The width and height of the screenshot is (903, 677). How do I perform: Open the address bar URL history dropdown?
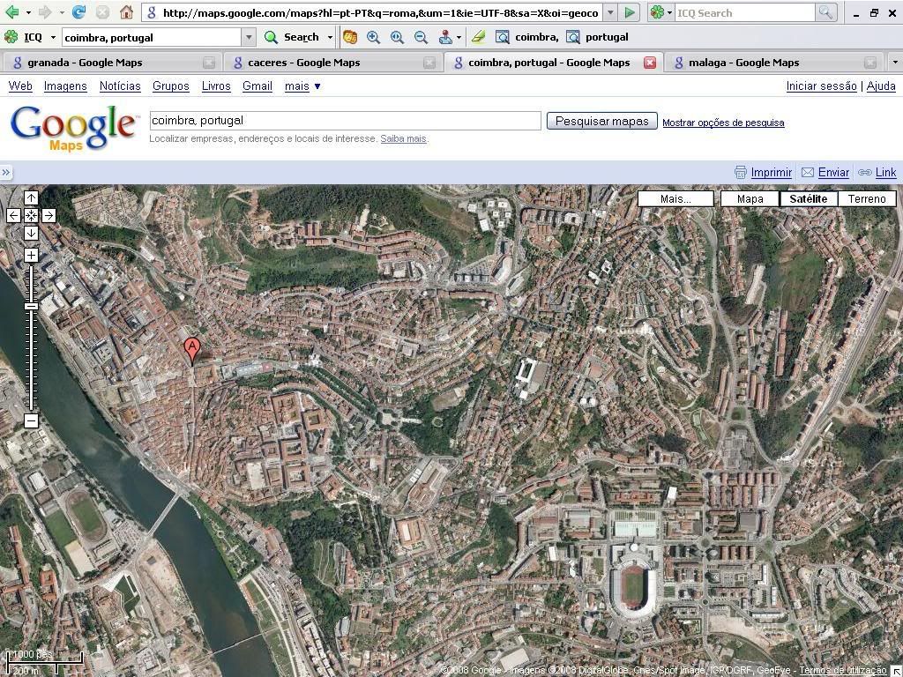[610, 13]
